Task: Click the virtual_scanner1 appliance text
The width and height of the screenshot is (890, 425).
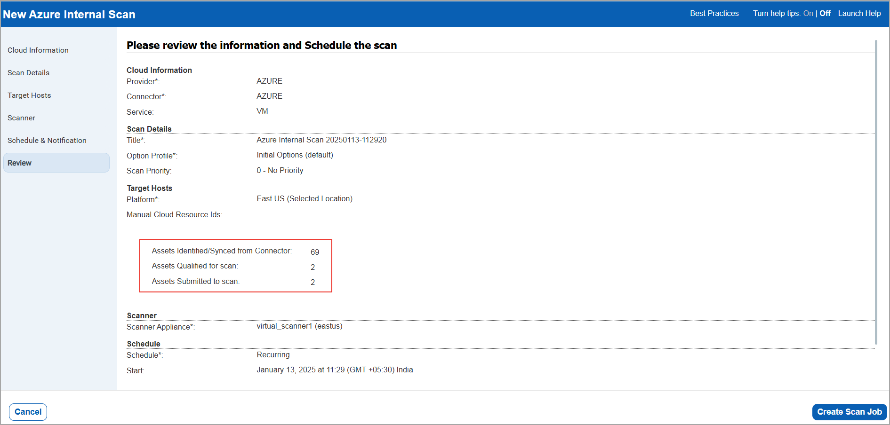Action: click(x=299, y=326)
